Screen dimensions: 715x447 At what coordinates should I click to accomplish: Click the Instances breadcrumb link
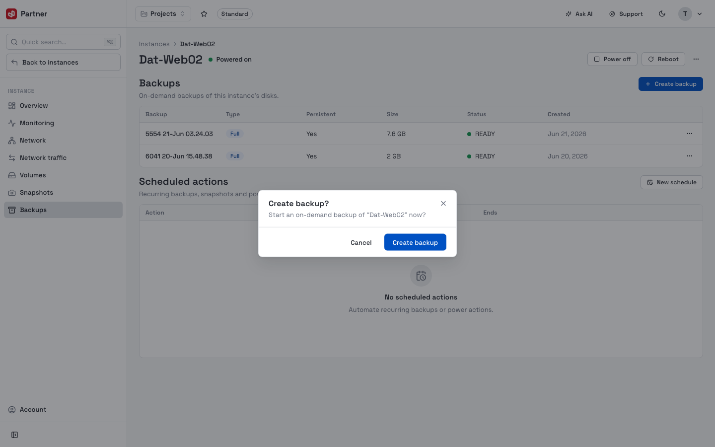point(154,44)
